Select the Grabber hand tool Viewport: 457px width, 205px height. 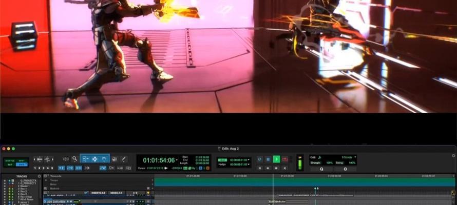click(104, 159)
